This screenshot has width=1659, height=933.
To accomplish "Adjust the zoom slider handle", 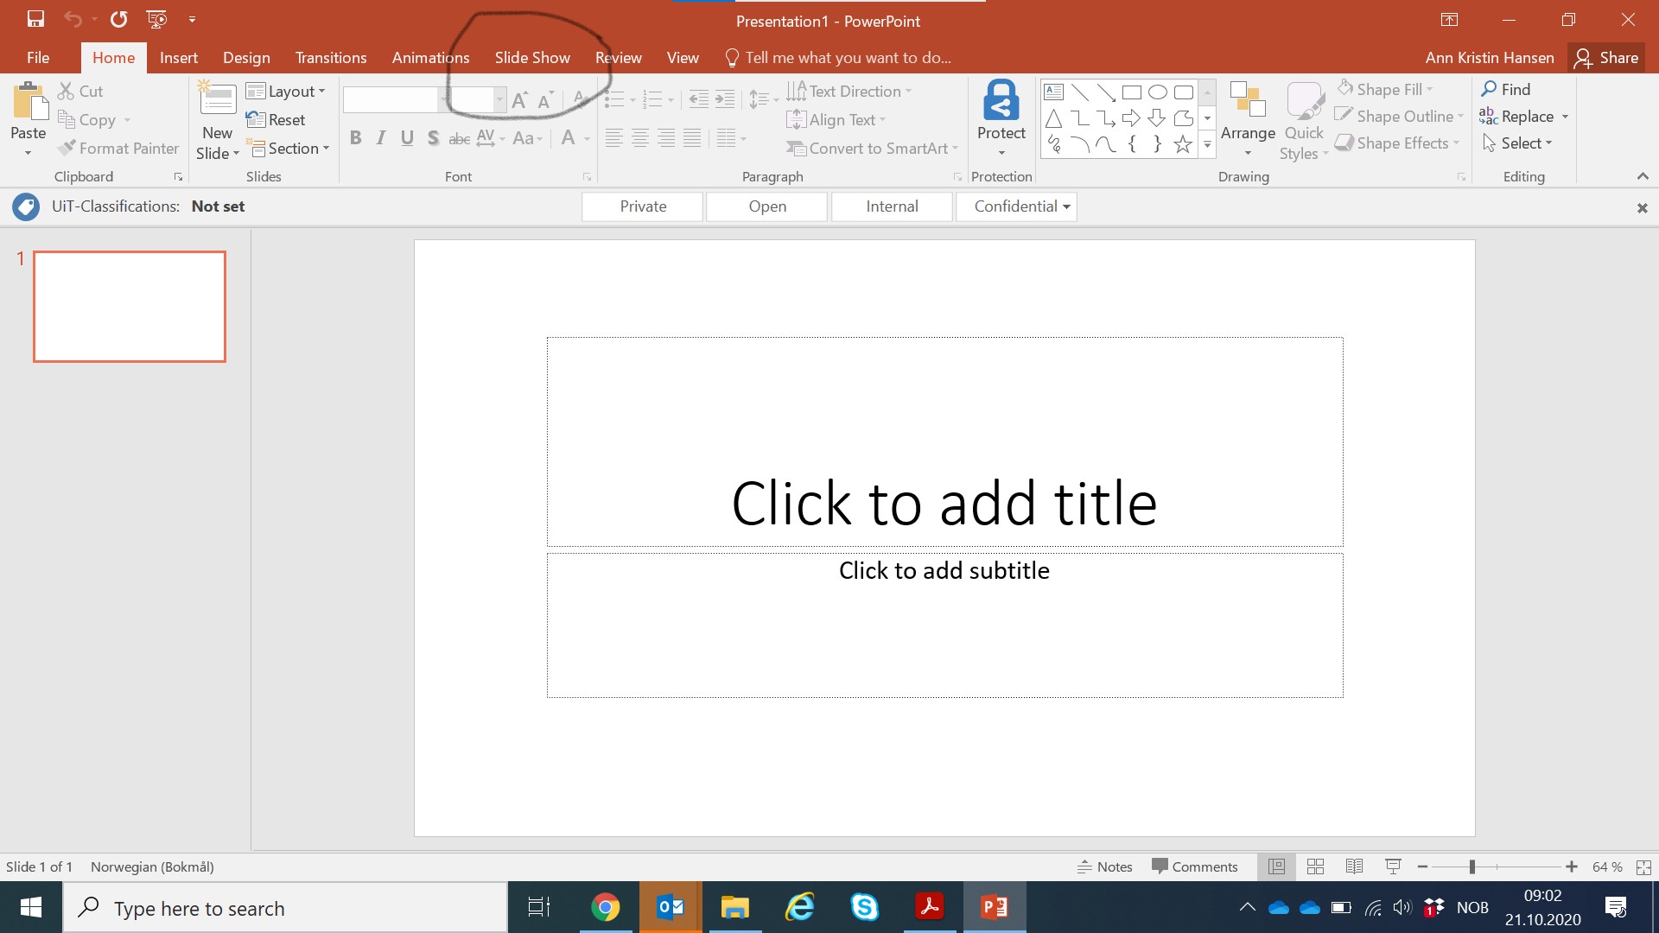I will click(x=1471, y=866).
